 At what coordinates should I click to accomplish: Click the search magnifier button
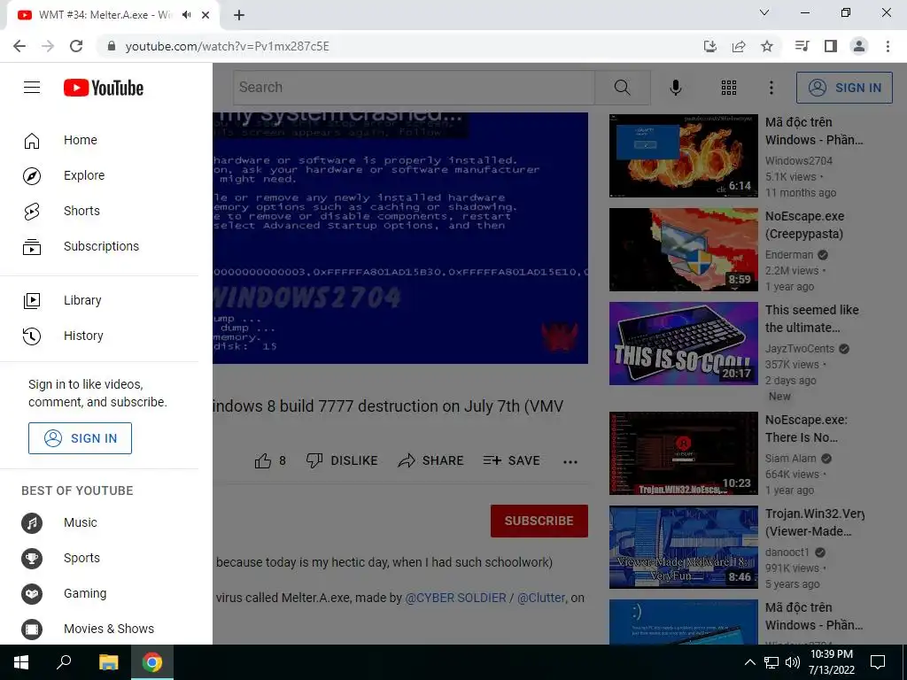click(x=623, y=88)
